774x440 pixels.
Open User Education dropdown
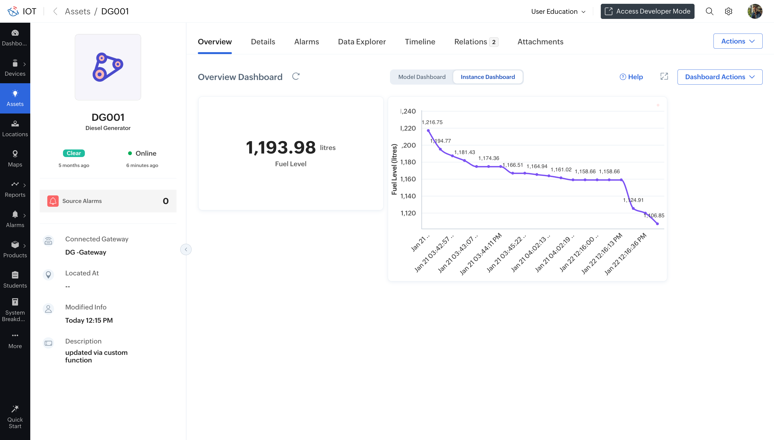558,11
